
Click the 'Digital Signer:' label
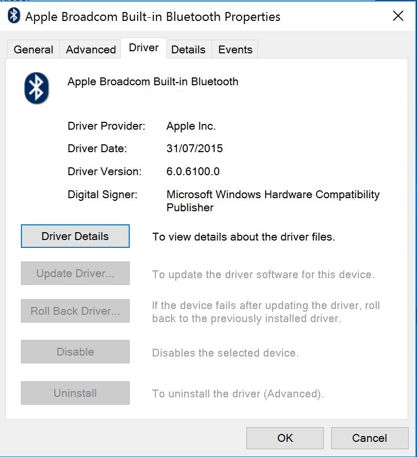pyautogui.click(x=103, y=195)
